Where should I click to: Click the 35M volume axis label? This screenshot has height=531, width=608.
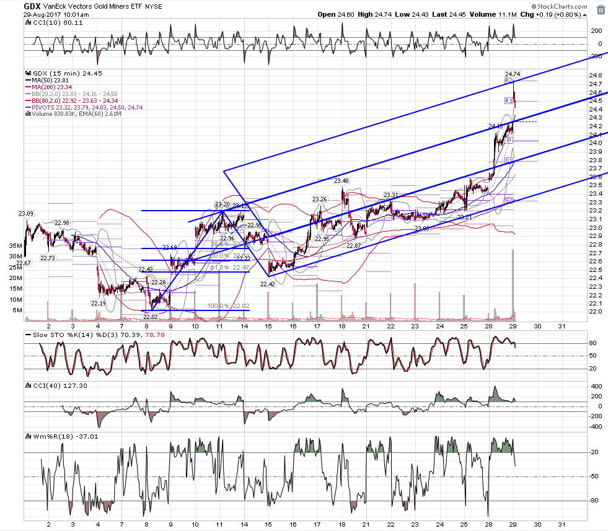(15, 246)
